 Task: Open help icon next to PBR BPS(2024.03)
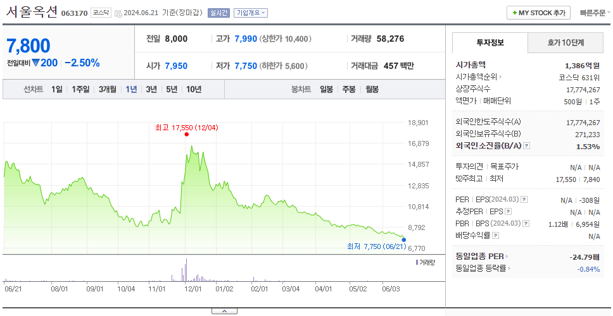(526, 224)
